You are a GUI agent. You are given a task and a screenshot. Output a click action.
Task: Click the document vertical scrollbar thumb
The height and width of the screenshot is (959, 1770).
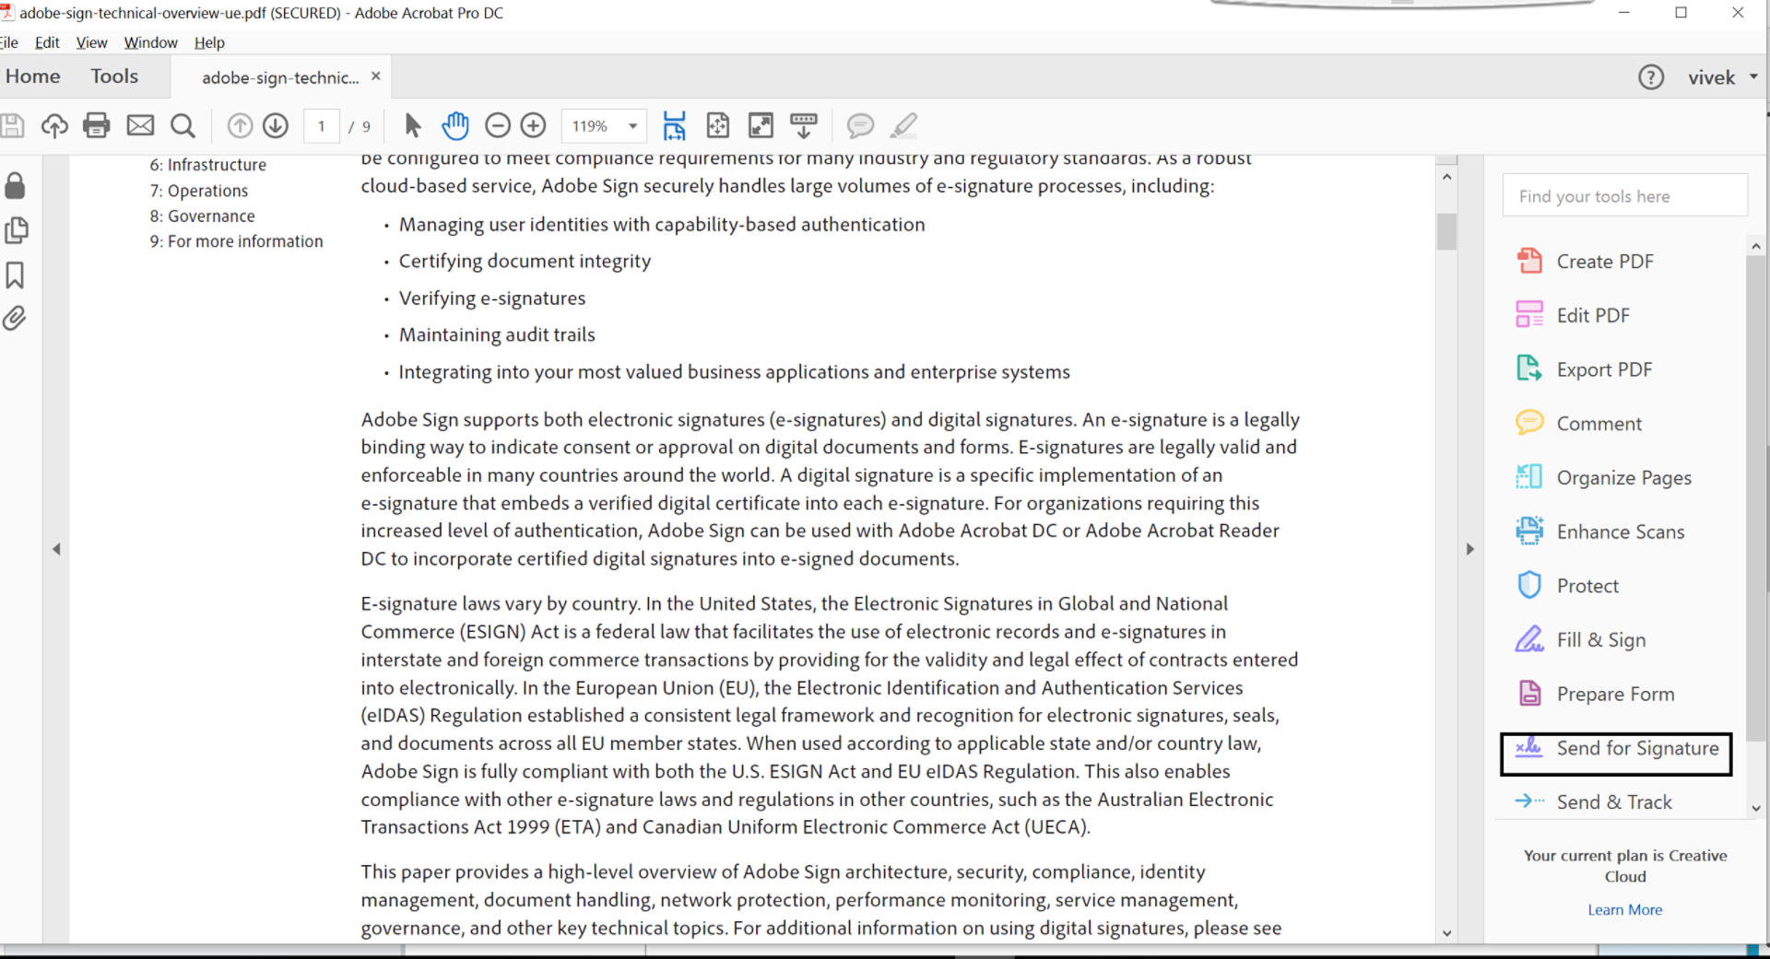pos(1446,231)
